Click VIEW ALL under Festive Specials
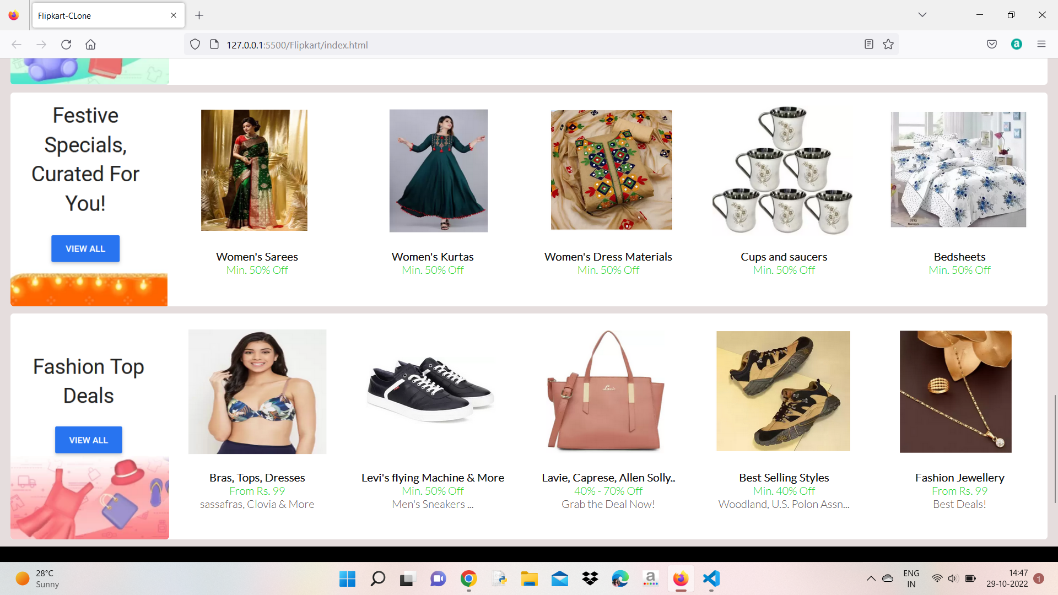Screen dimensions: 1058x595 pyautogui.click(x=85, y=248)
